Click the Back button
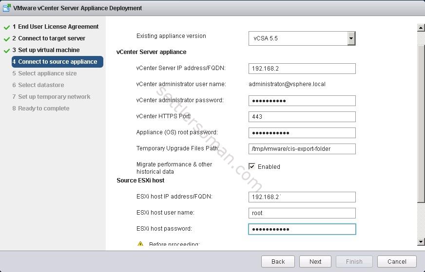This screenshot has width=425, height=272. 278,261
